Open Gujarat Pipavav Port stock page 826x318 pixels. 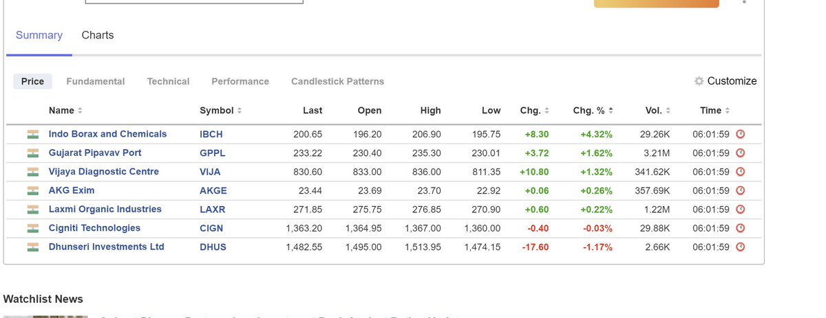(95, 152)
